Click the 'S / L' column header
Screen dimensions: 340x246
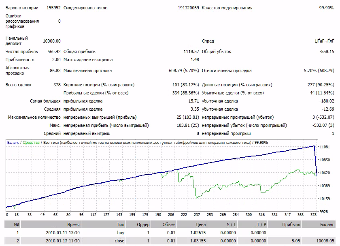point(222,225)
